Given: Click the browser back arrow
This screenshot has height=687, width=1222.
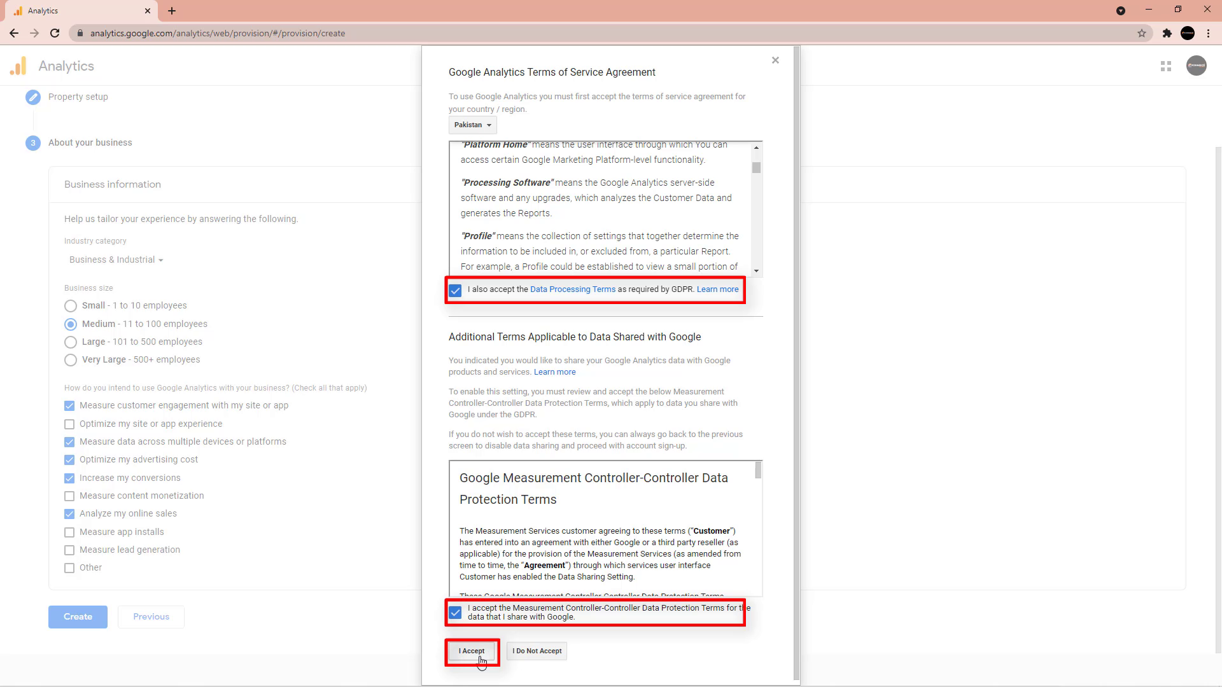Looking at the screenshot, I should 14,33.
